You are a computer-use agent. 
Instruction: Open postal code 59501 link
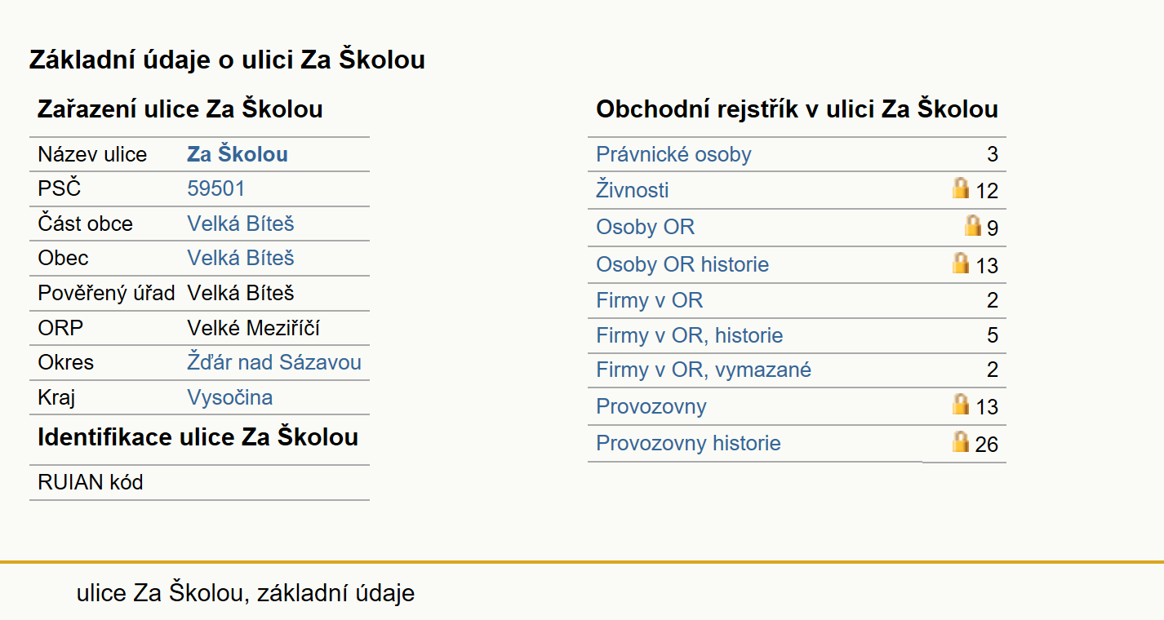(x=215, y=188)
